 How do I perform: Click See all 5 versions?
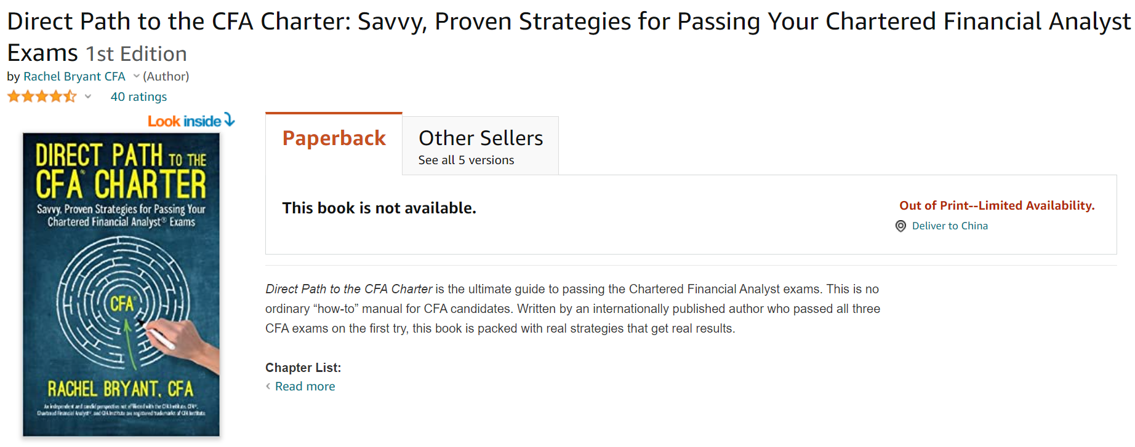tap(466, 160)
